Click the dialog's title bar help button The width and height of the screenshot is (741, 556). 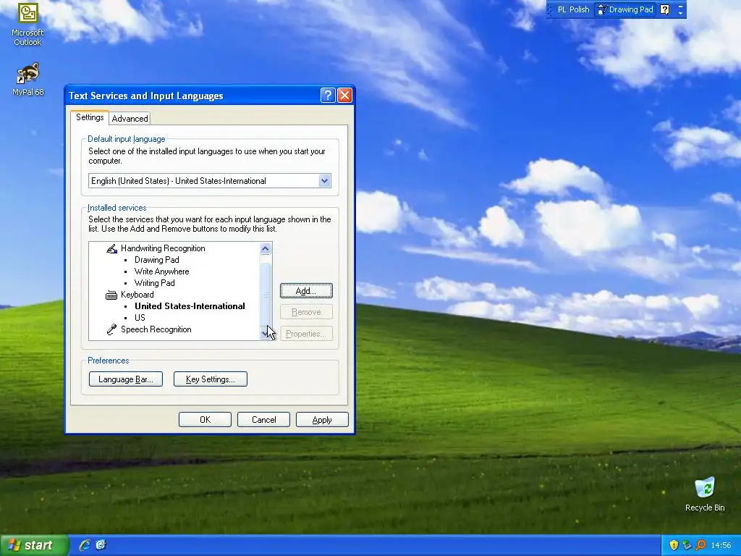(328, 96)
